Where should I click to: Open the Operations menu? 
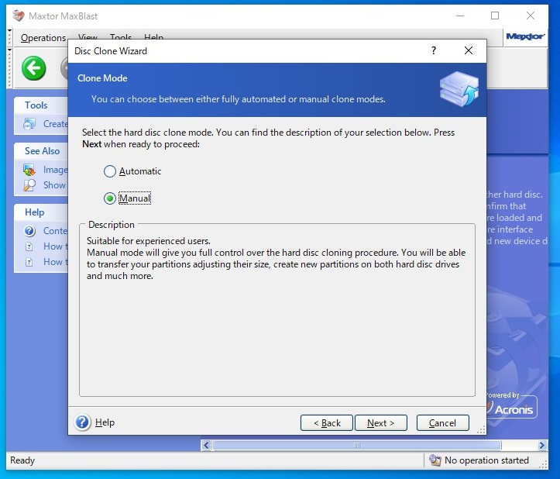pos(43,37)
